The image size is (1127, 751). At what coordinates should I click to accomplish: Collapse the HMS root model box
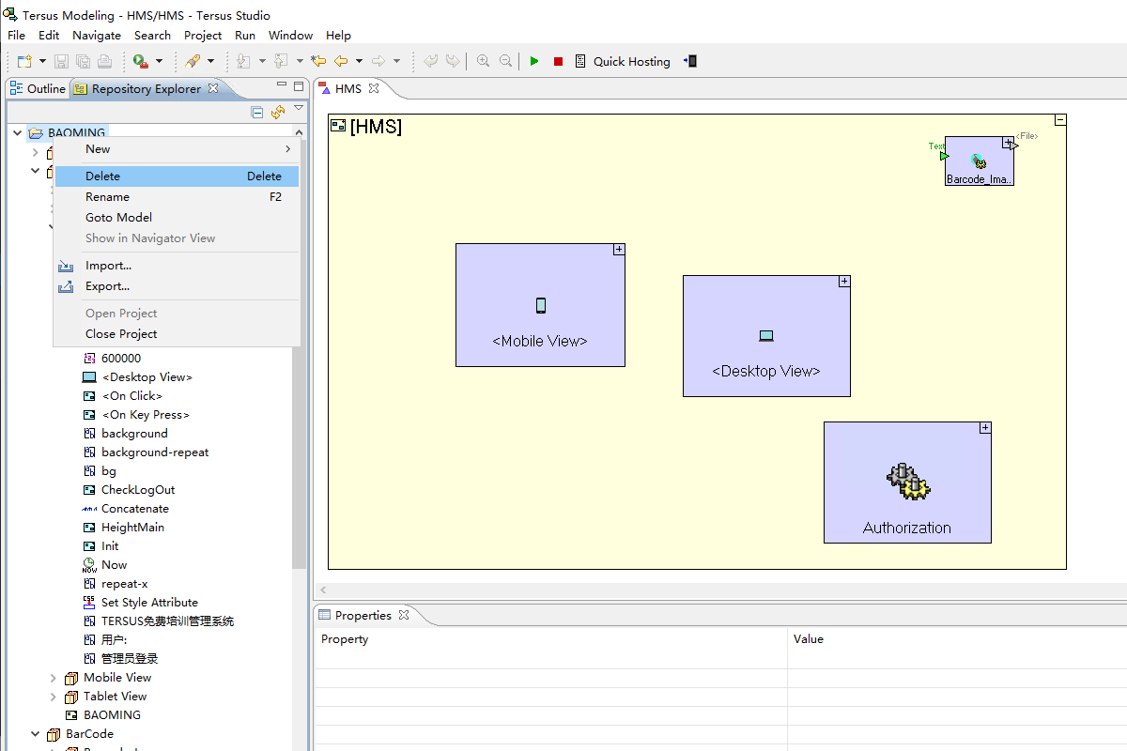point(1060,120)
